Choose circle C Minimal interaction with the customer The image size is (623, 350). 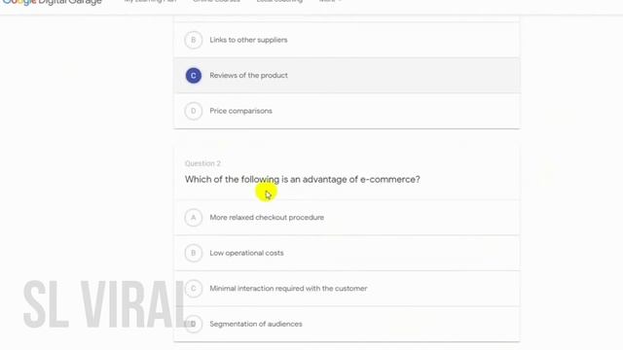tap(194, 289)
